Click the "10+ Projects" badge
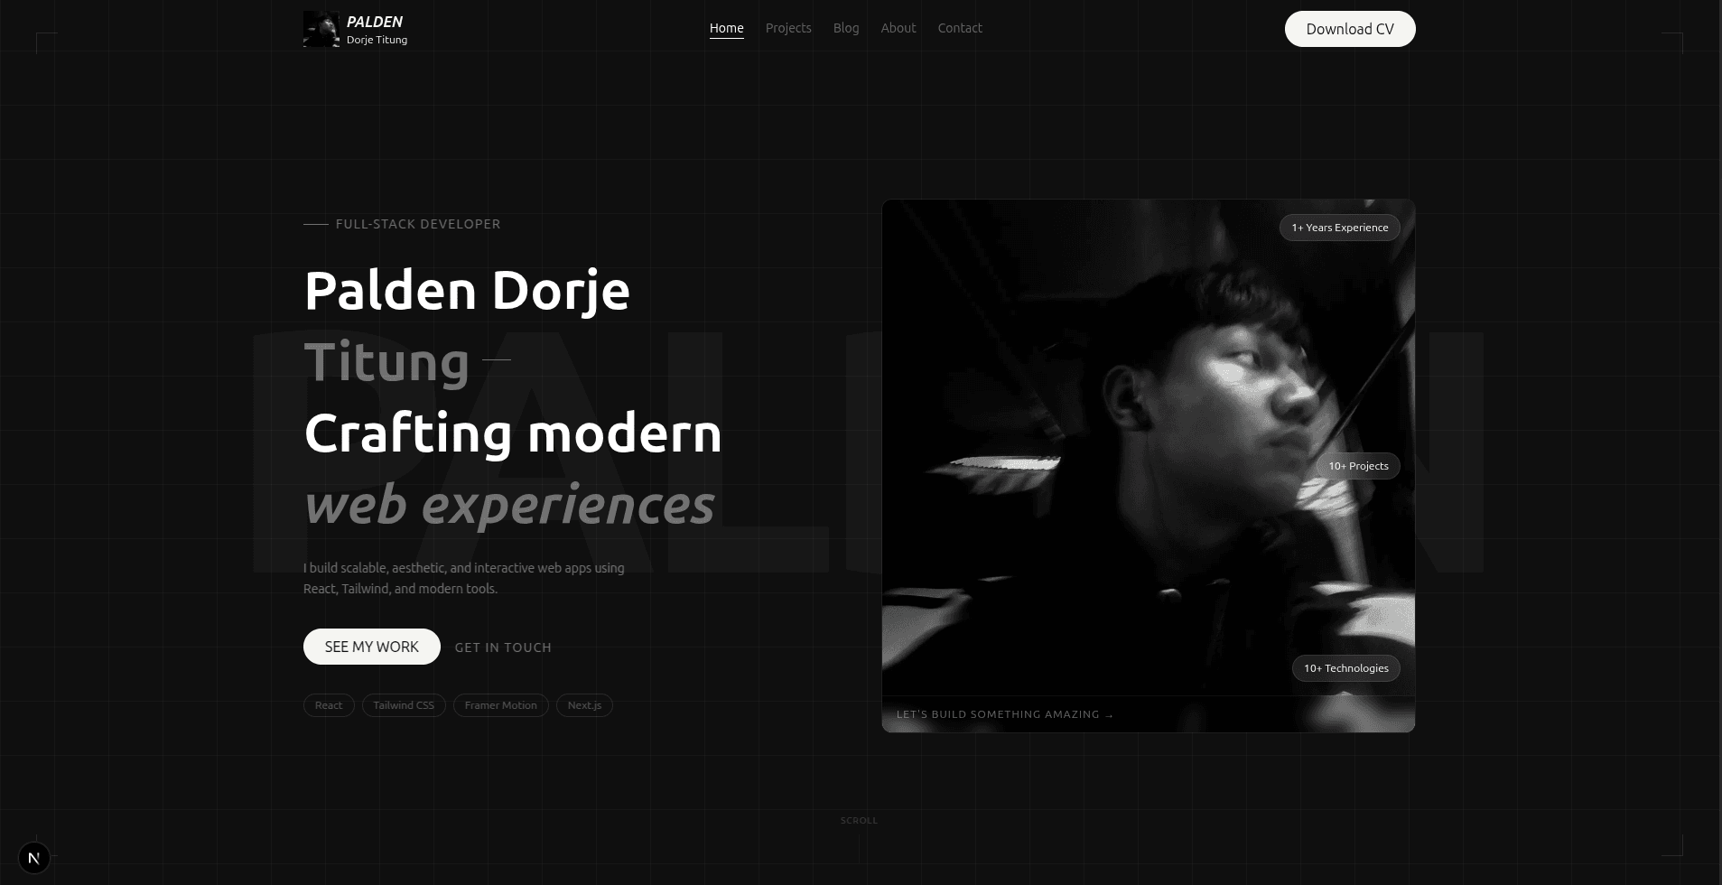This screenshot has width=1722, height=885. click(1357, 466)
